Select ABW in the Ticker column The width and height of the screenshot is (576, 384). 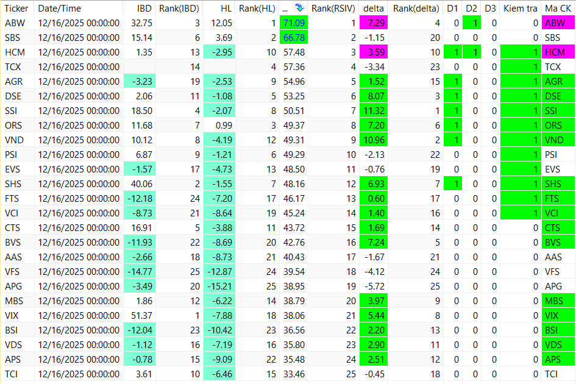pyautogui.click(x=15, y=23)
